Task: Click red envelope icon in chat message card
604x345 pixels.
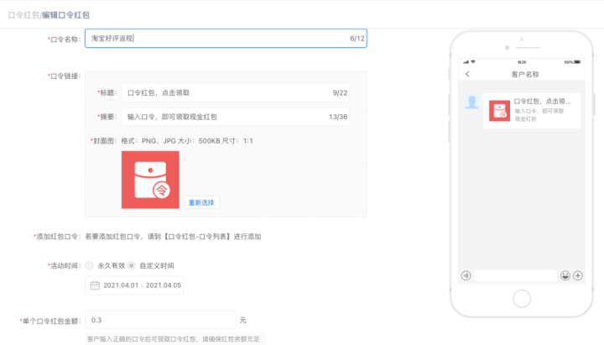Action: click(x=498, y=111)
